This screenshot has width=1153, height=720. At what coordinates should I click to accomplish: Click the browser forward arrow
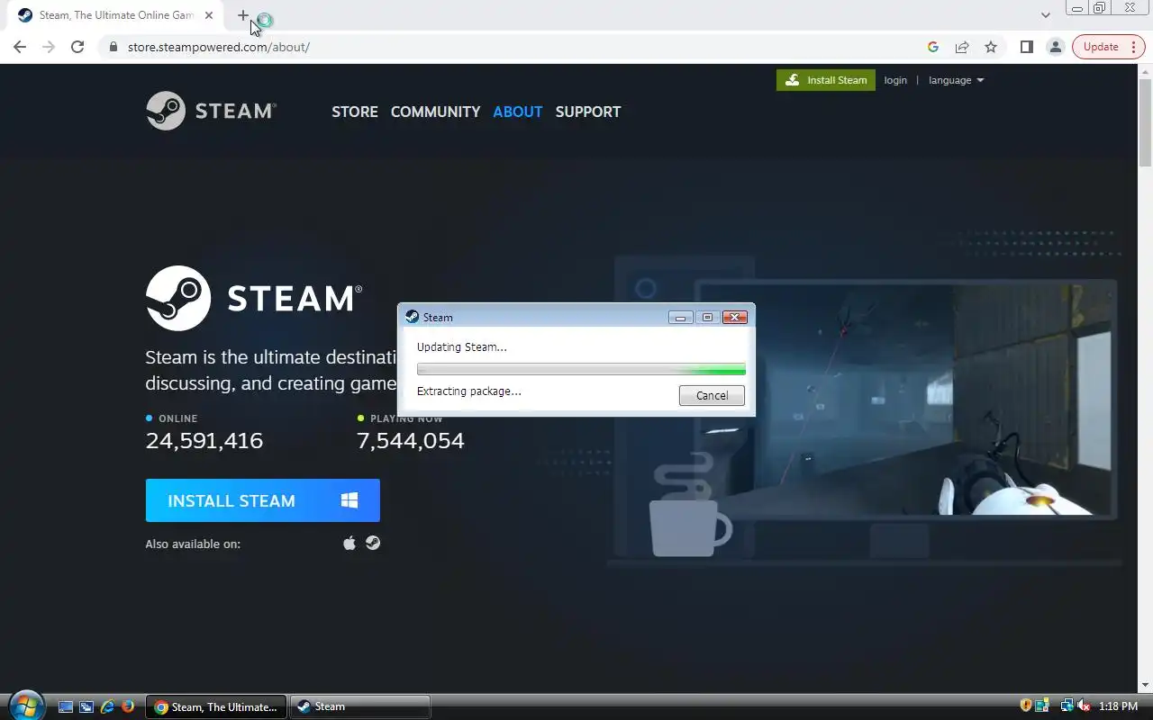point(49,47)
